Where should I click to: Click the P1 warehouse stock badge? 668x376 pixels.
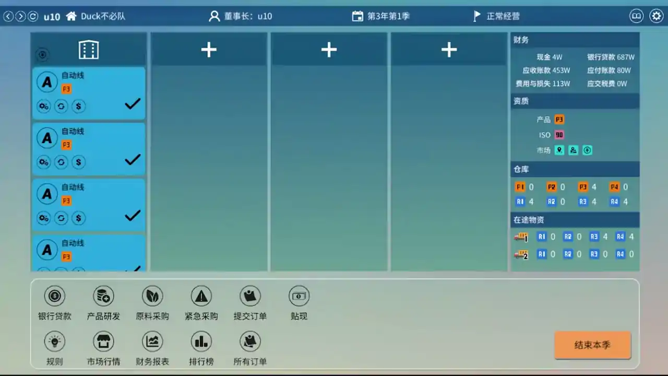tap(520, 187)
